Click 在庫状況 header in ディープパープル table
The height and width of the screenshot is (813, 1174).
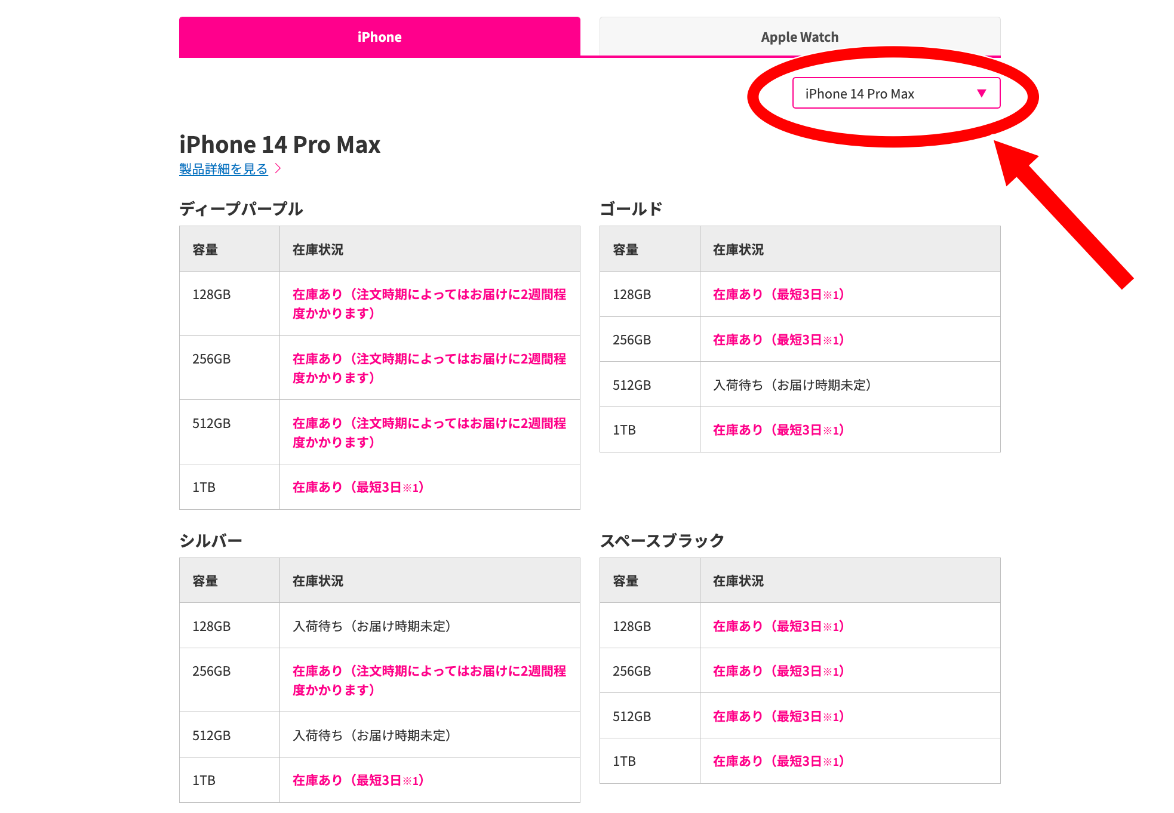(430, 249)
